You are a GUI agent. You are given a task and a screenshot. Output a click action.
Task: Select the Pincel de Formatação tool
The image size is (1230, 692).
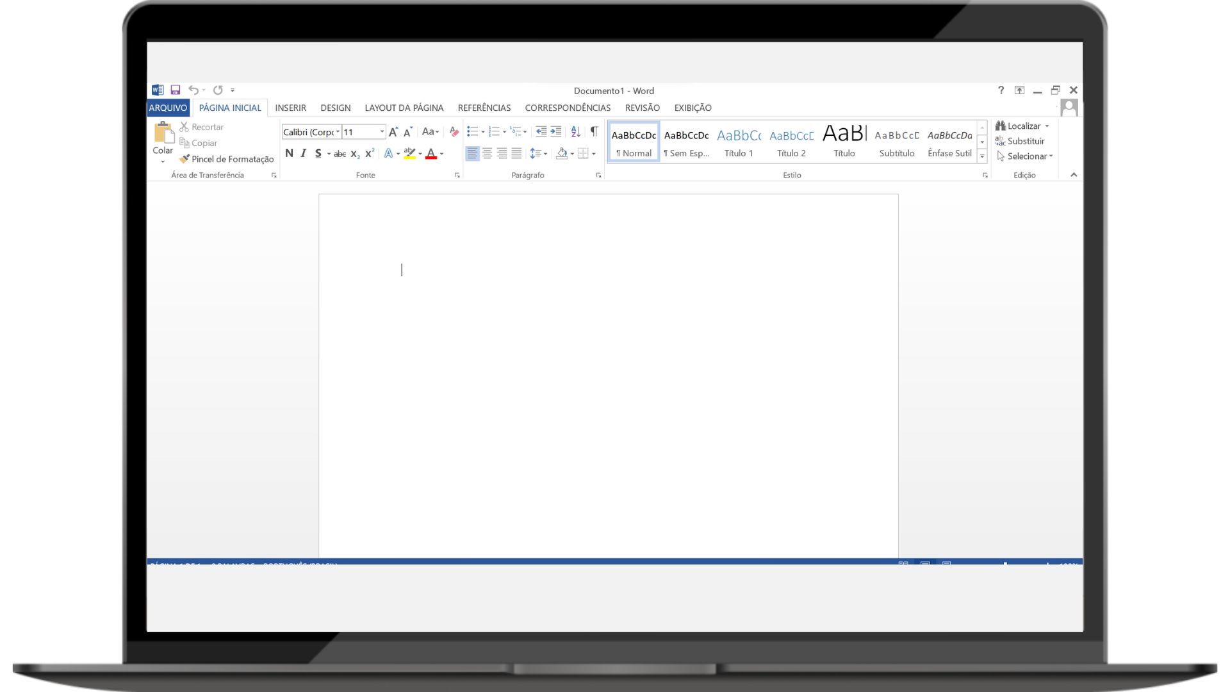coord(227,159)
